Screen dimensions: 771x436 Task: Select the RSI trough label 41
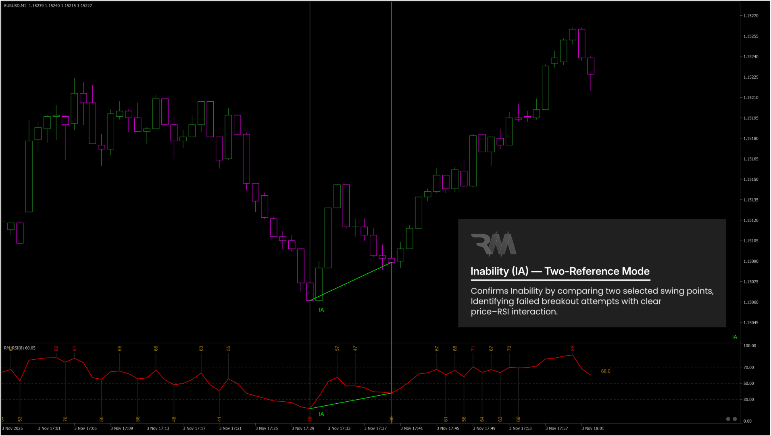click(219, 419)
